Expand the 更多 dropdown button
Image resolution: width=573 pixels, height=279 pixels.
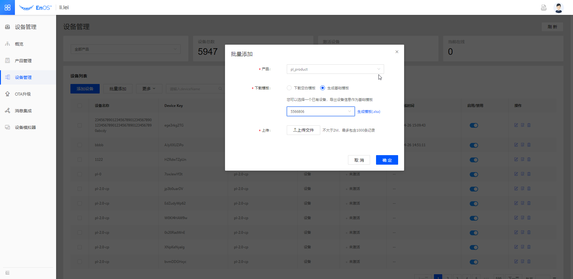click(x=149, y=89)
